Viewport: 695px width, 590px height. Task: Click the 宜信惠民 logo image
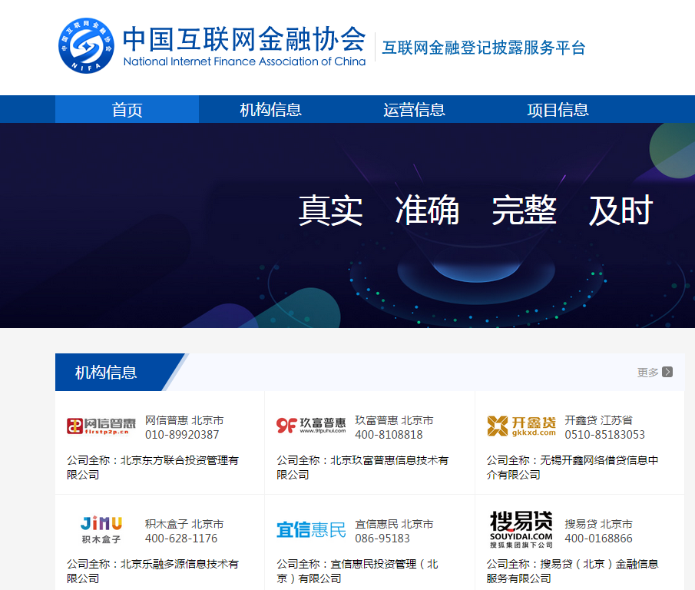311,530
